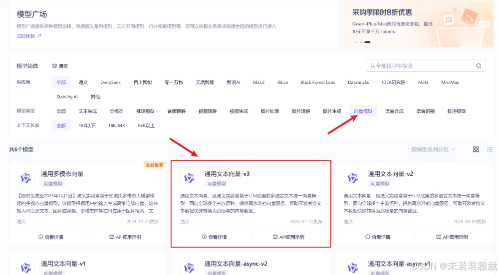Viewport: 499px width, 275px height.
Task: Open API调用示例 for 通用文本向量-v3
Action: [x=288, y=237]
